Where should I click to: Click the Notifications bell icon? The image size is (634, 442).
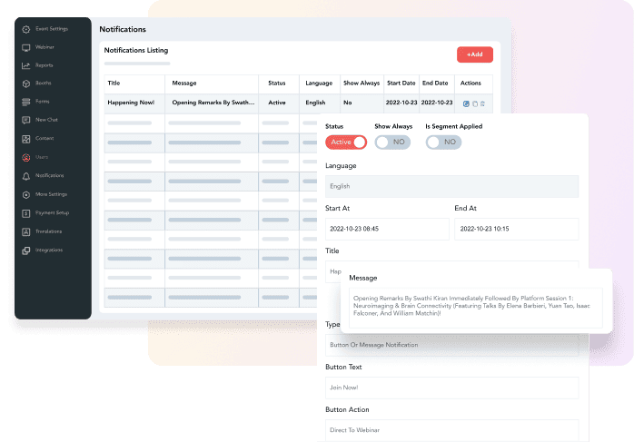tap(26, 175)
